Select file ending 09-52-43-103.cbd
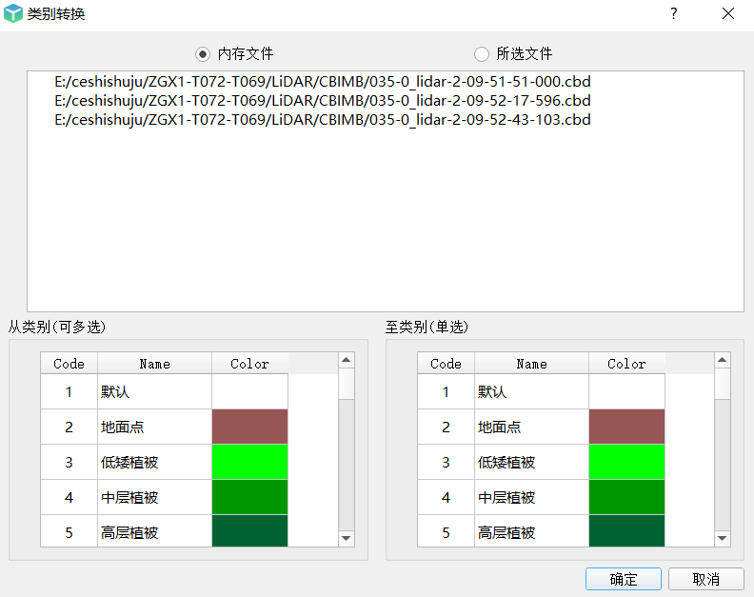The height and width of the screenshot is (597, 754). [x=322, y=120]
